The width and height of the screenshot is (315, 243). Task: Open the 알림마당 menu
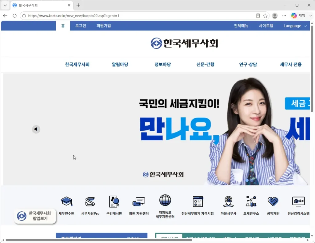(120, 65)
